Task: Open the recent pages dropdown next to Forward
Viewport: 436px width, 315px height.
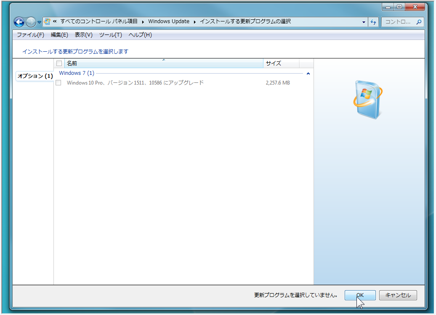Action: [39, 22]
